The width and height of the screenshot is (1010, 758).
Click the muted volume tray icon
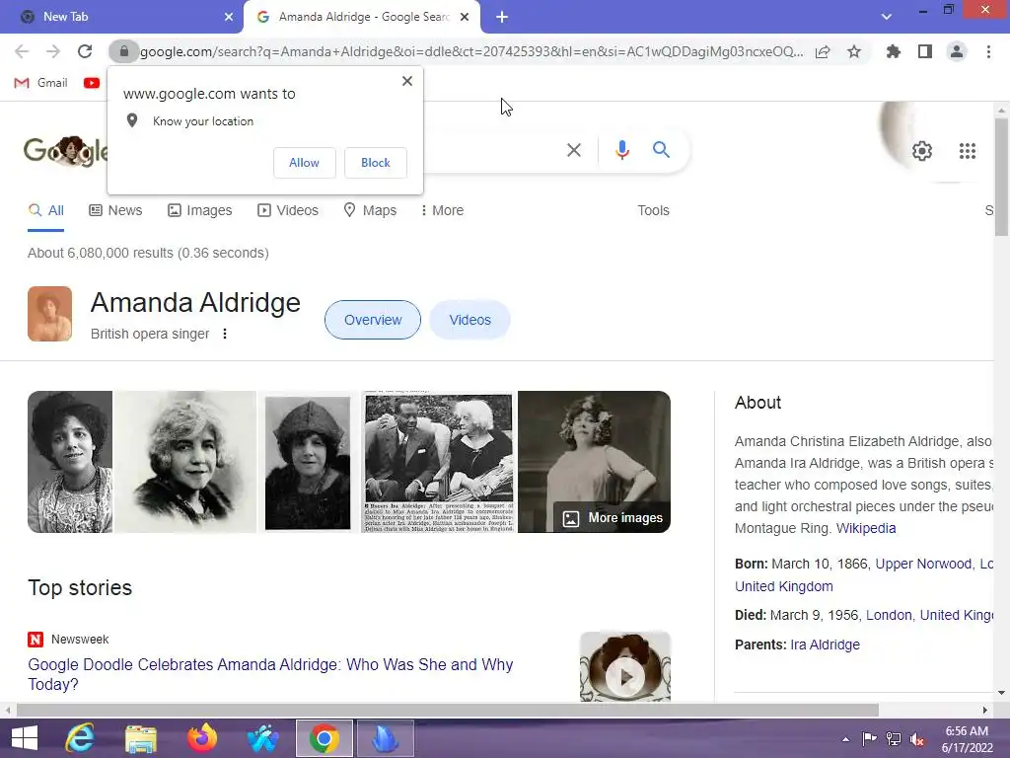917,738
